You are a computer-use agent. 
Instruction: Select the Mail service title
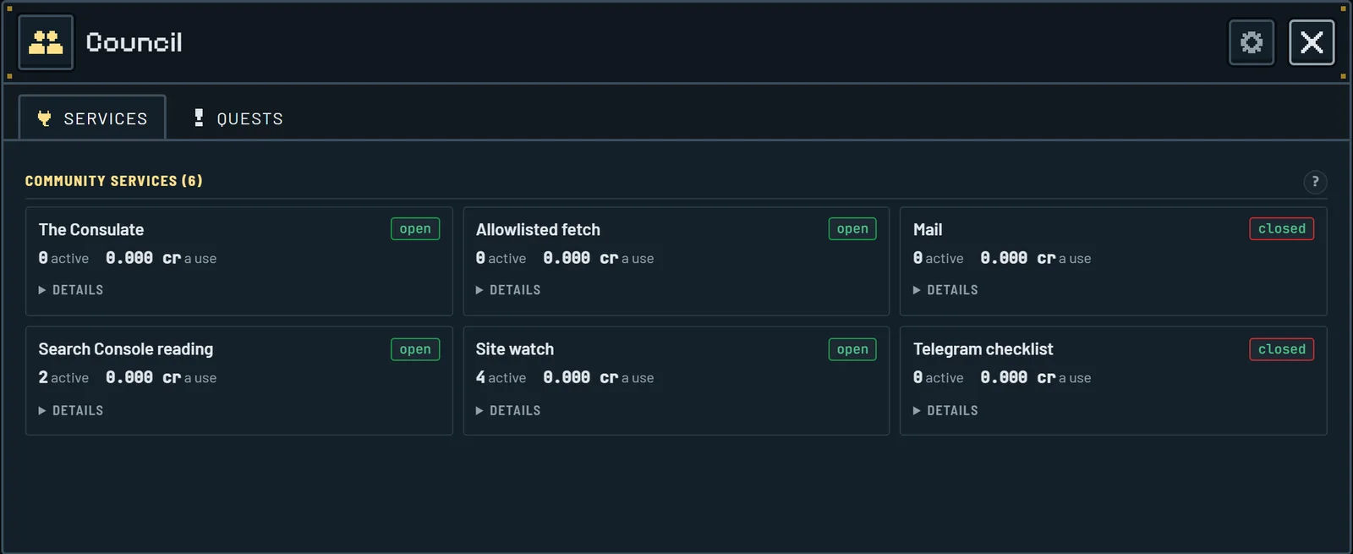pyautogui.click(x=928, y=230)
